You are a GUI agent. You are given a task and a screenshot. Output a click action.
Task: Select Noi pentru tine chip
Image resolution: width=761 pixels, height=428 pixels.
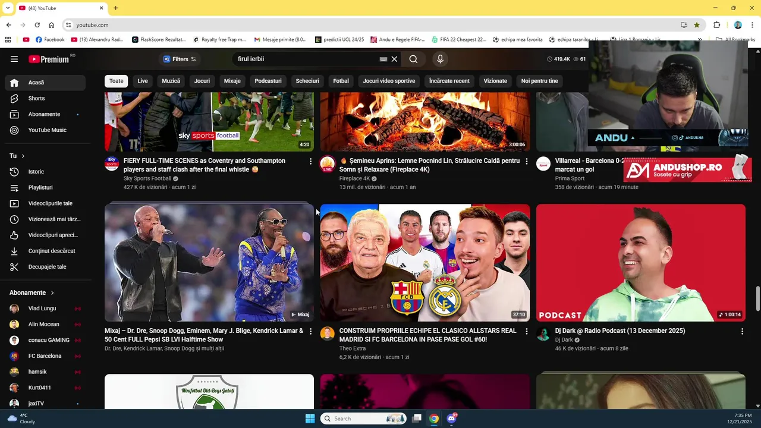[x=539, y=81]
